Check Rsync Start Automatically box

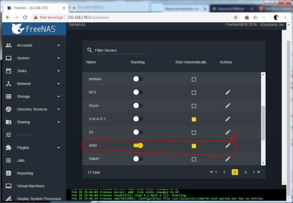click(x=194, y=106)
